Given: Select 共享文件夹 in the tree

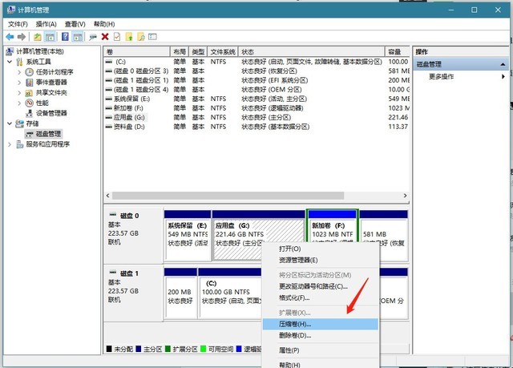Looking at the screenshot, I should 51,92.
